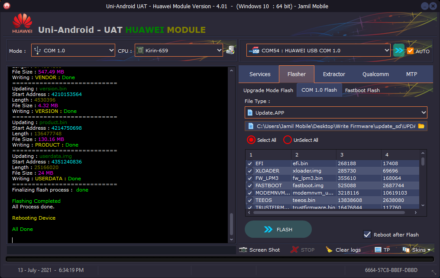The height and width of the screenshot is (278, 440).
Task: Click partition table scroll down arrow
Action: [423, 205]
